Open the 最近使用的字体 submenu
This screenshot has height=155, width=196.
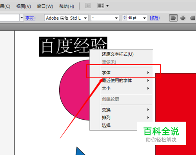[122, 80]
